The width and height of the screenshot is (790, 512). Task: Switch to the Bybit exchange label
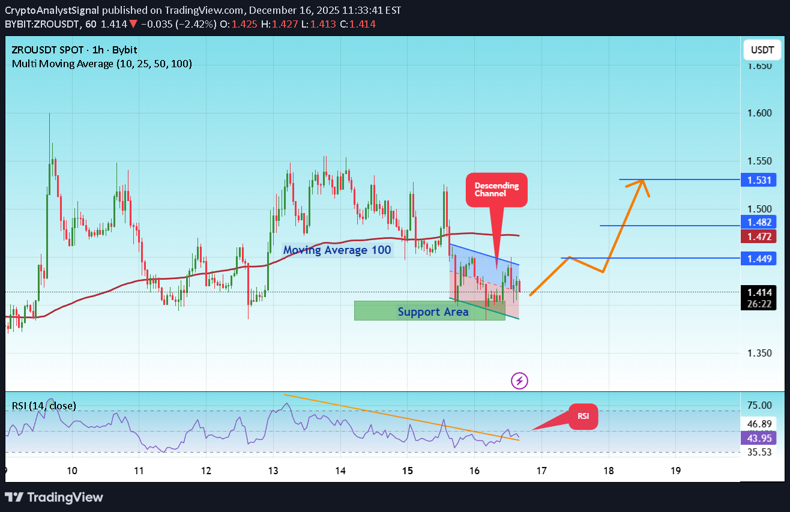[x=125, y=50]
